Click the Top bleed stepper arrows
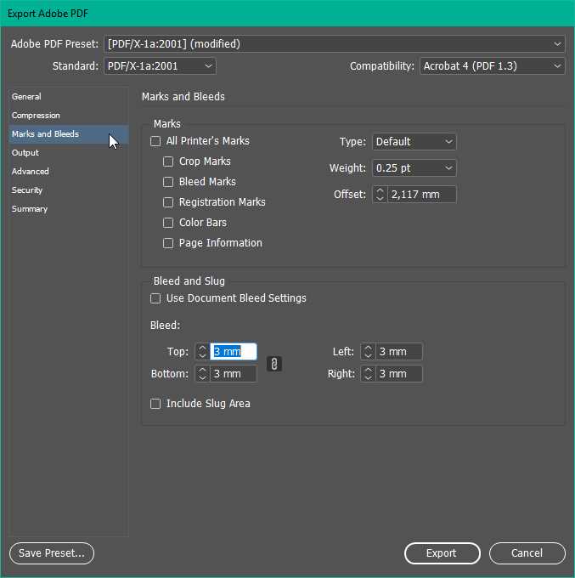The image size is (575, 578). tap(201, 352)
